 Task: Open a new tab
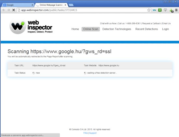(x=71, y=5)
